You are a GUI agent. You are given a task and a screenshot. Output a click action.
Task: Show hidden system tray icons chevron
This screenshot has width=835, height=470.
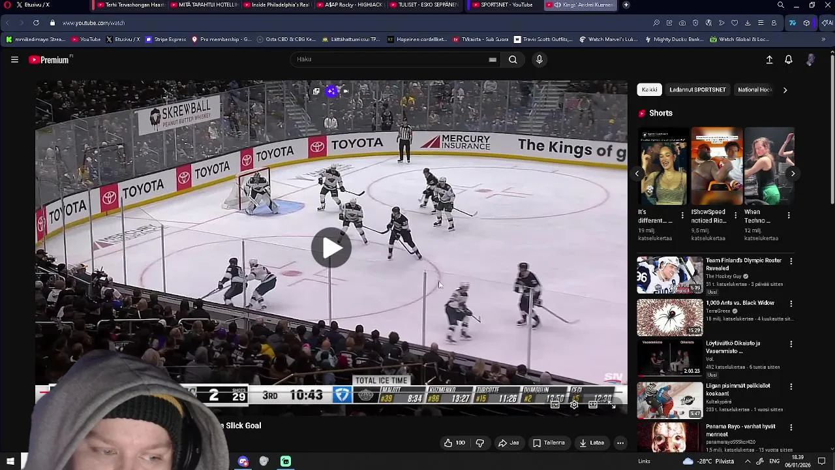[x=748, y=462]
